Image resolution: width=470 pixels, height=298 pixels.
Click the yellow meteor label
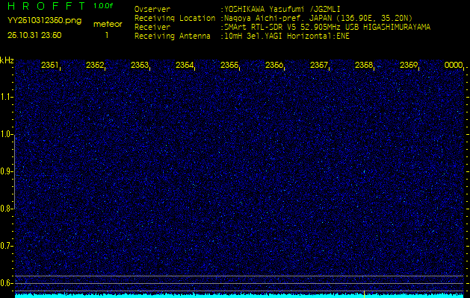coord(107,24)
